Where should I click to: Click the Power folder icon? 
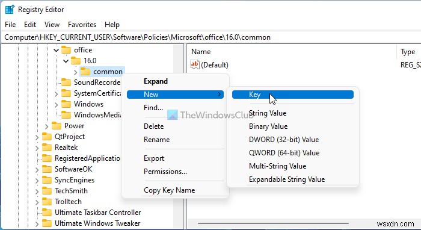[57, 126]
